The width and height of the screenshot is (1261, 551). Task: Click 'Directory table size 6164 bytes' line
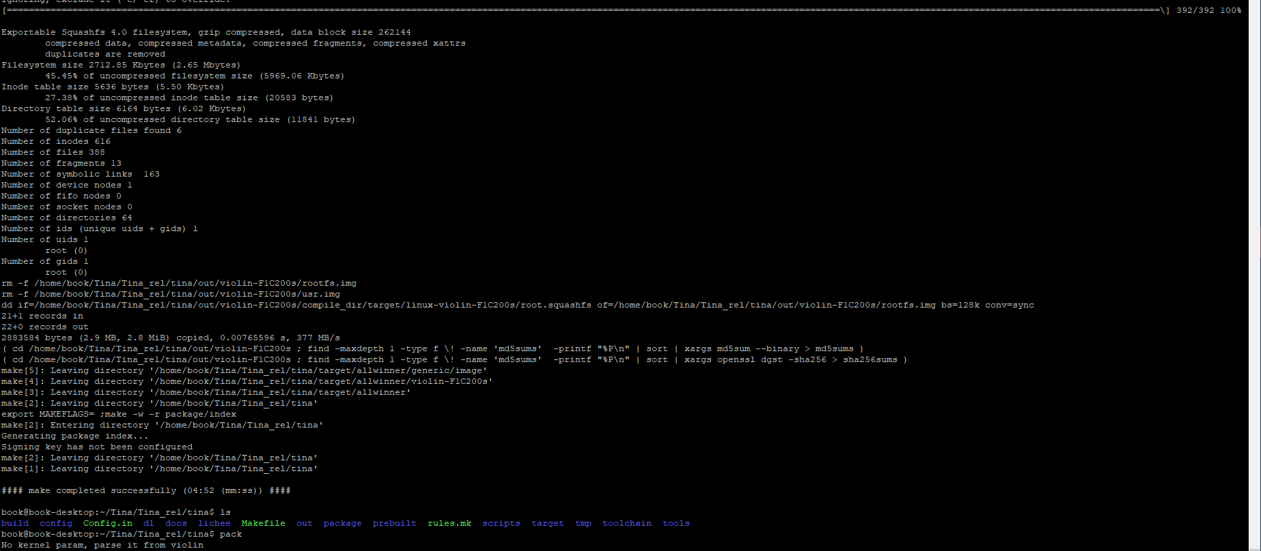(124, 108)
